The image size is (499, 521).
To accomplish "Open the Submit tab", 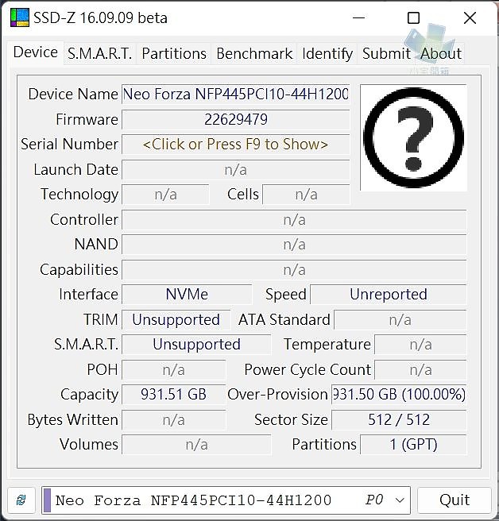I will click(x=386, y=53).
